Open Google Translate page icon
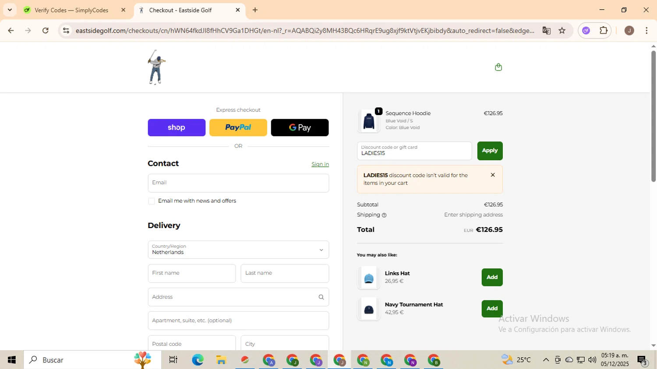657x369 pixels. [546, 31]
